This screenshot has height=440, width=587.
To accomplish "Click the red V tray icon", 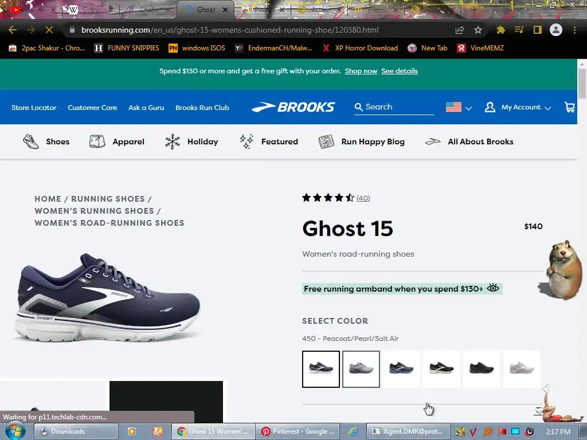I will [473, 432].
